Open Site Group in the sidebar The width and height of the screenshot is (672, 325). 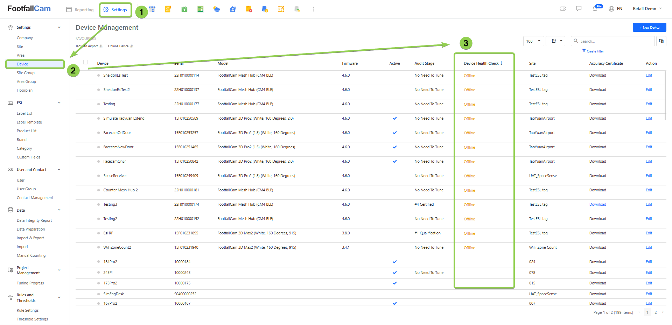pos(26,73)
